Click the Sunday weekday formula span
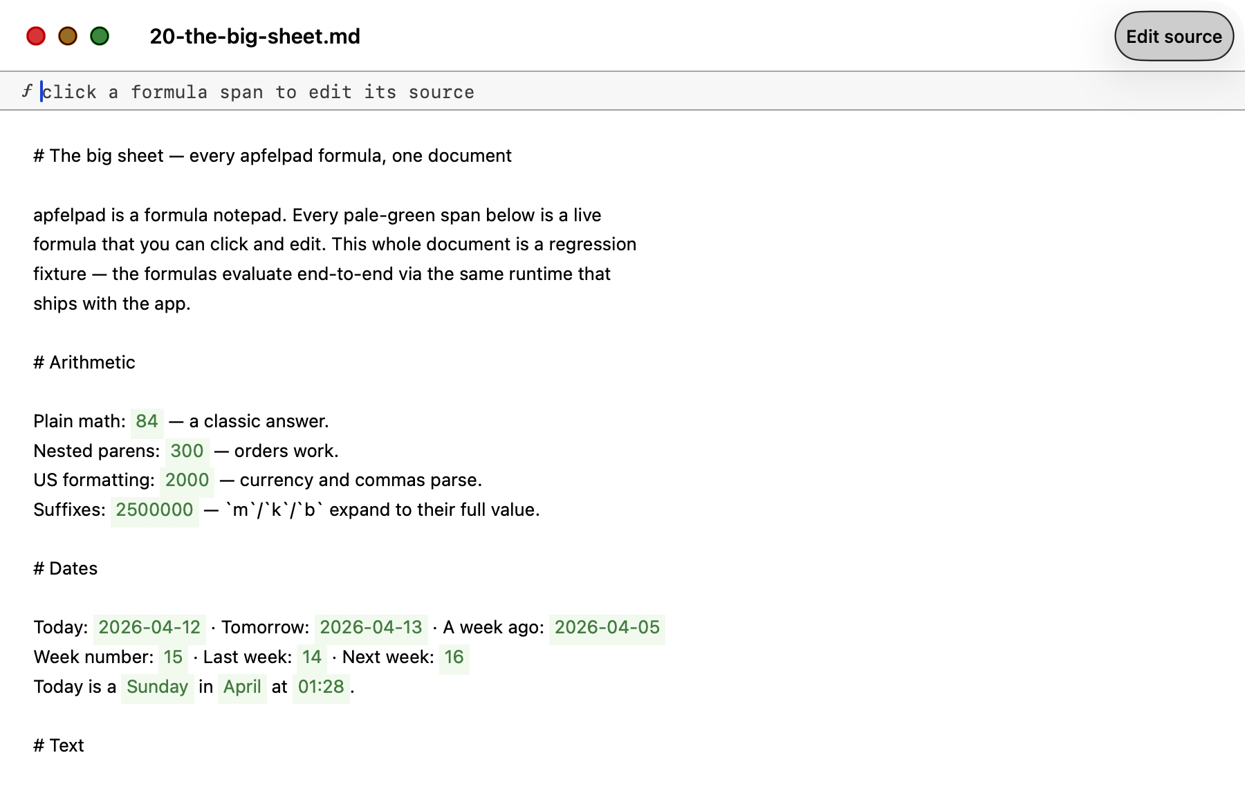This screenshot has width=1245, height=791. pyautogui.click(x=158, y=687)
